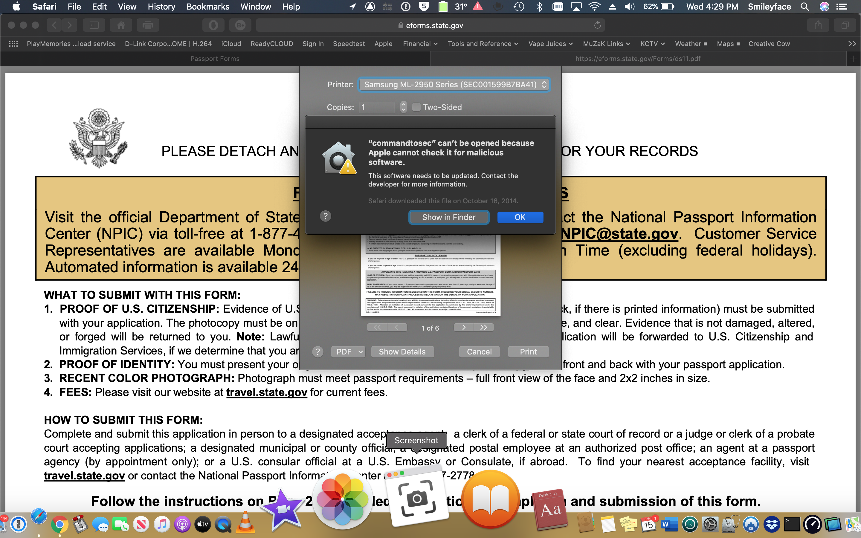Enable the Two-Sided checkbox
The image size is (861, 538).
416,107
